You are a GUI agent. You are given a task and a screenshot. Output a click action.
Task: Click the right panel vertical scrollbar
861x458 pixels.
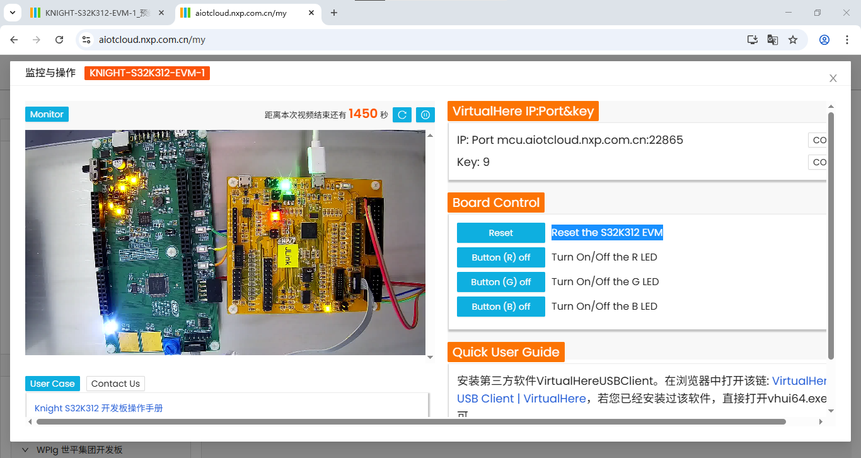(x=831, y=235)
